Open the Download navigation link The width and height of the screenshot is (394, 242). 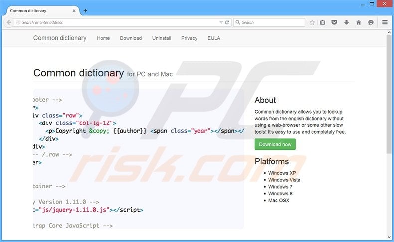pyautogui.click(x=131, y=38)
